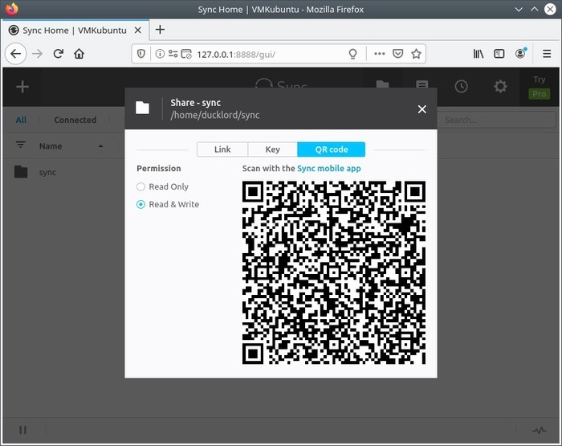Screen dimensions: 562x446
Task: Switch to the Link tab
Action: (222, 149)
